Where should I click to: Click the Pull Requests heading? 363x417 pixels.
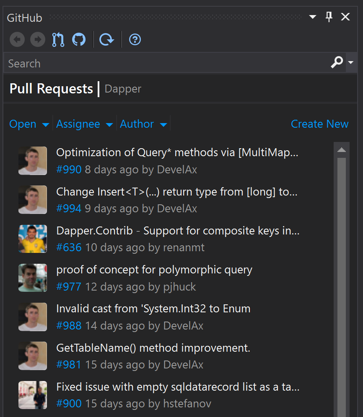(51, 89)
